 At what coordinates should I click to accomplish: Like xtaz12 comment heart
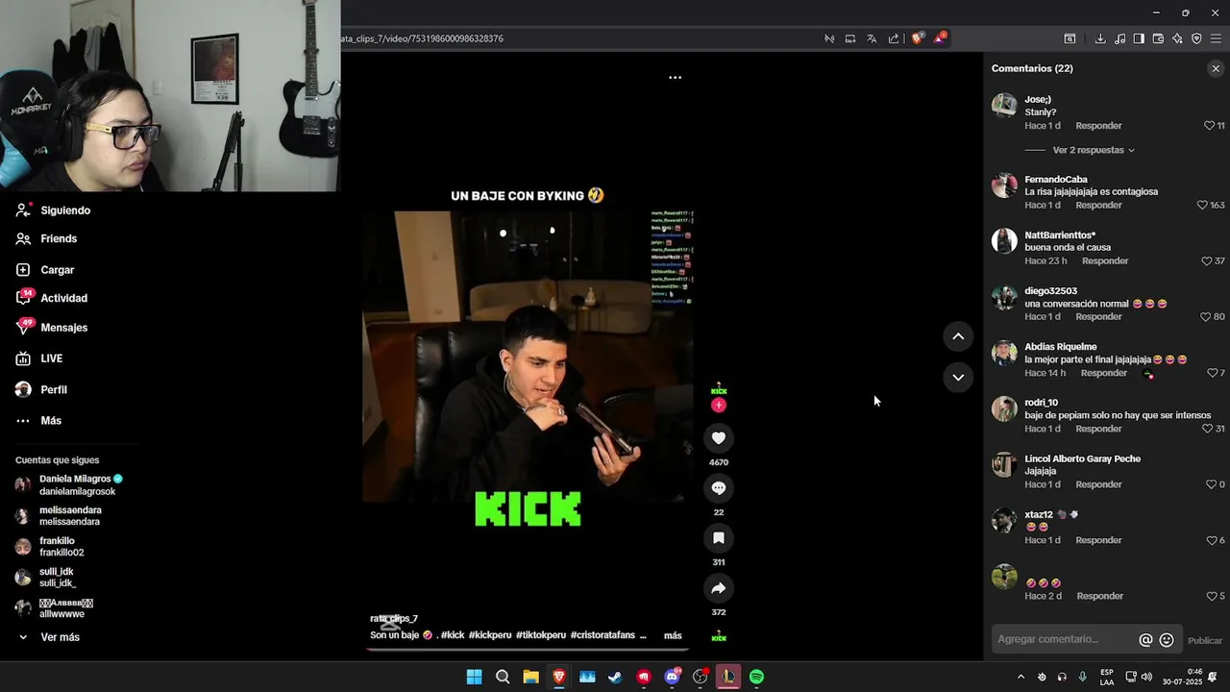1212,540
